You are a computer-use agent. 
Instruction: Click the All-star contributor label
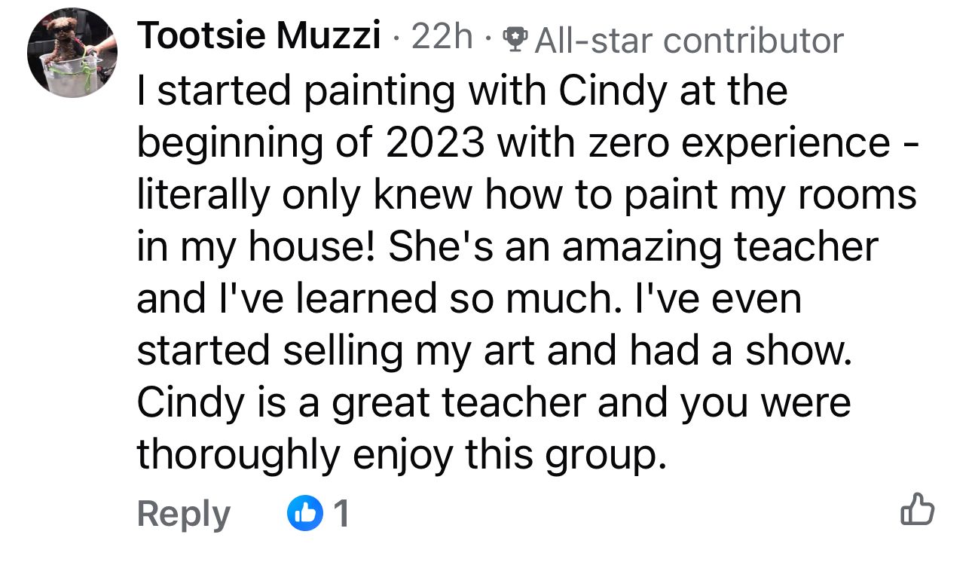(688, 39)
